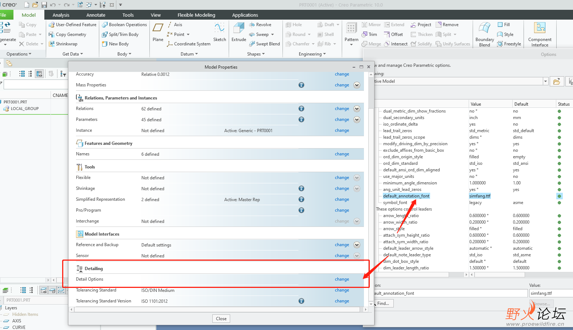Expand the Parameters row chevron

pos(357,119)
